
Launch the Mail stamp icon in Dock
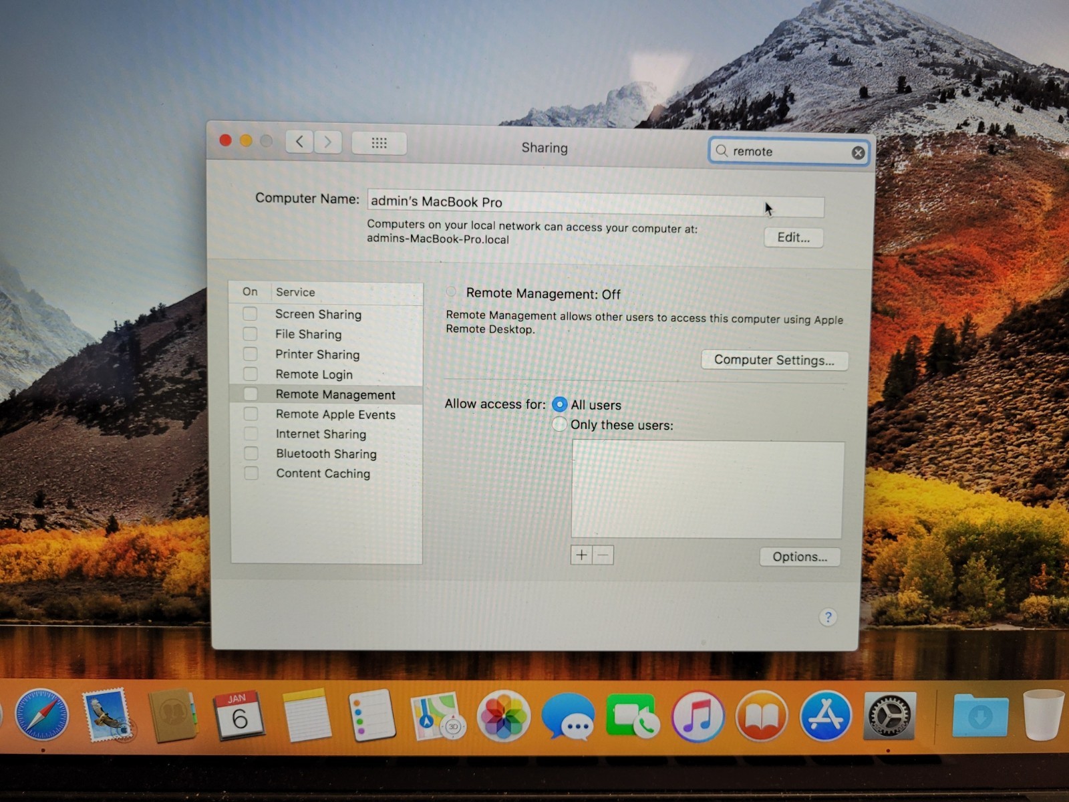[x=106, y=715]
